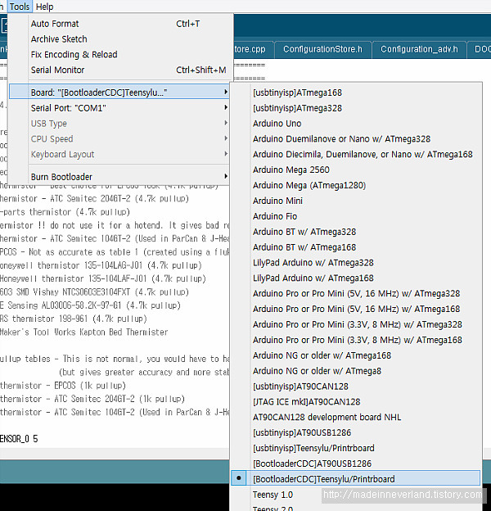This screenshot has height=511, width=491.
Task: Click code line 'thermistor - EPCOS (1k pullup)'
Action: (63, 386)
